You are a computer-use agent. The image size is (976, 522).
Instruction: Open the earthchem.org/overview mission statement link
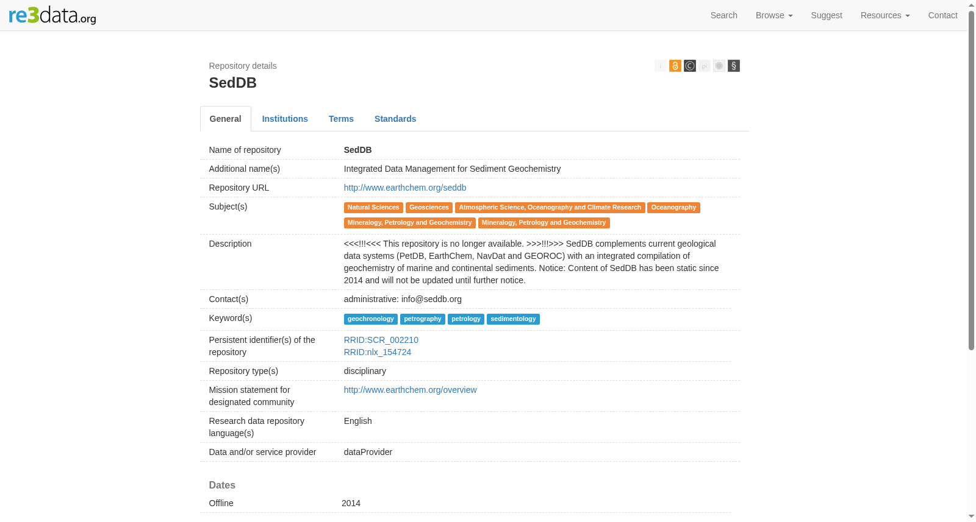(411, 390)
